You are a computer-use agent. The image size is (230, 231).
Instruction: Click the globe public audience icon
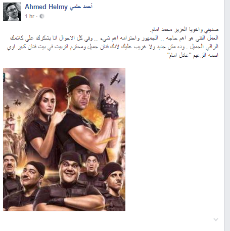pos(42,16)
